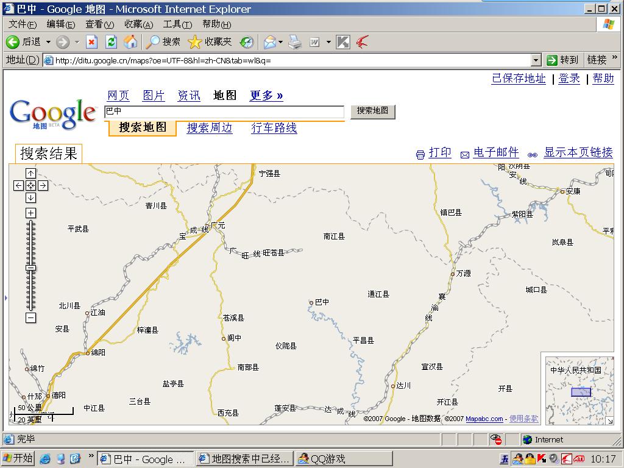Click the 显示本页链接 link
The height and width of the screenshot is (468, 624).
578,152
